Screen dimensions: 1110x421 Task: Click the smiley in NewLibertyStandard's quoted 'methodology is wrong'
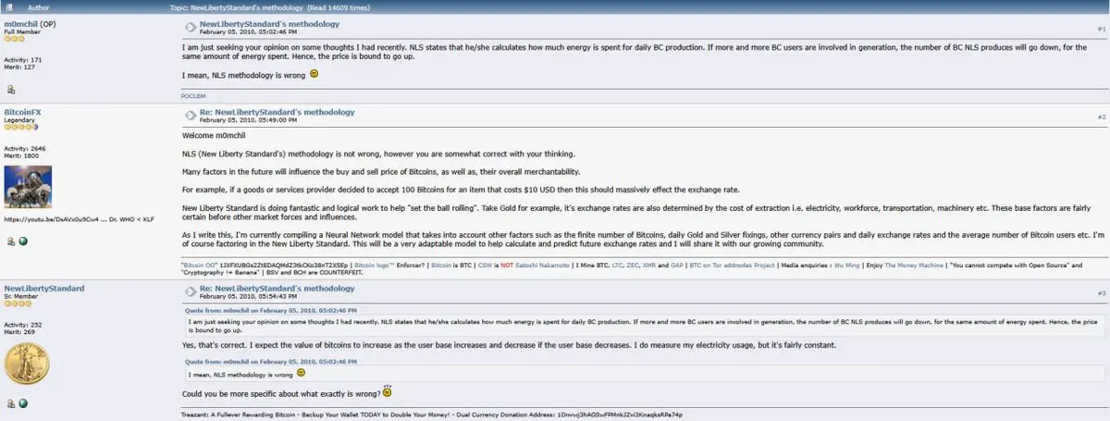tap(302, 374)
